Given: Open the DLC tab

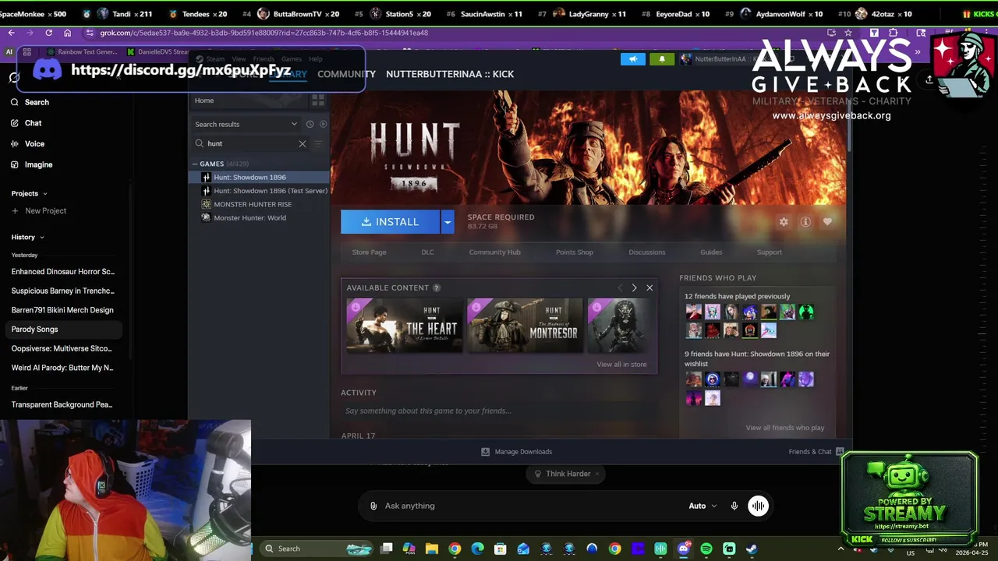Looking at the screenshot, I should pyautogui.click(x=427, y=252).
